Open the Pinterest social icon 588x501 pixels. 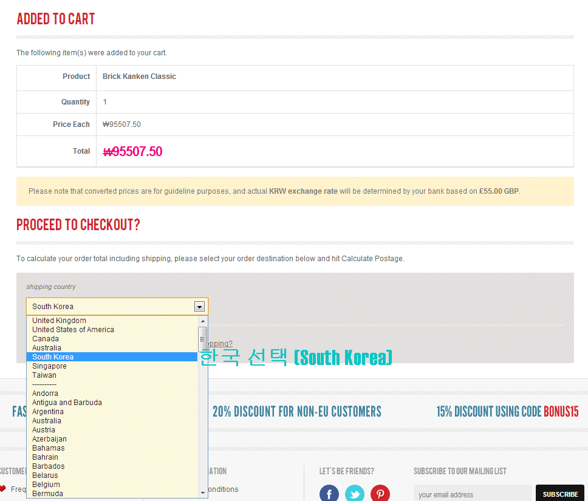pyautogui.click(x=380, y=493)
